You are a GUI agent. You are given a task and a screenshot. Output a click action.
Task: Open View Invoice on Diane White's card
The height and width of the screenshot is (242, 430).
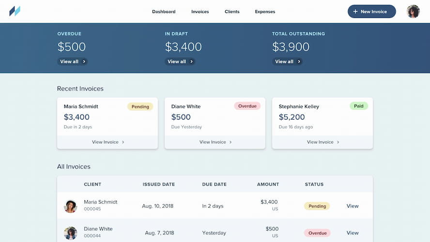click(x=215, y=142)
